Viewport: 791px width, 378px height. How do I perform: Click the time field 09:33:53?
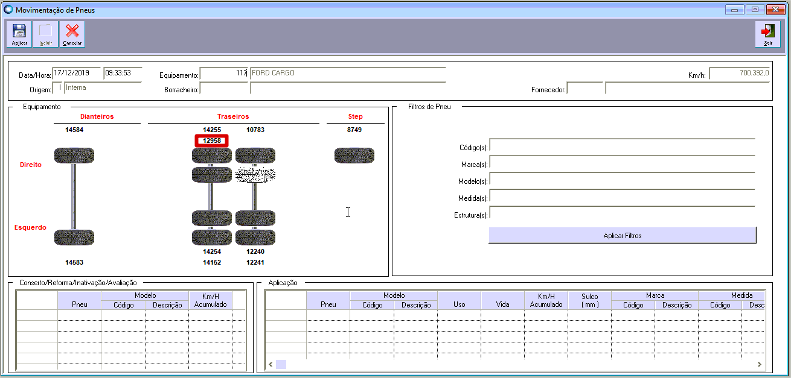[x=123, y=74]
